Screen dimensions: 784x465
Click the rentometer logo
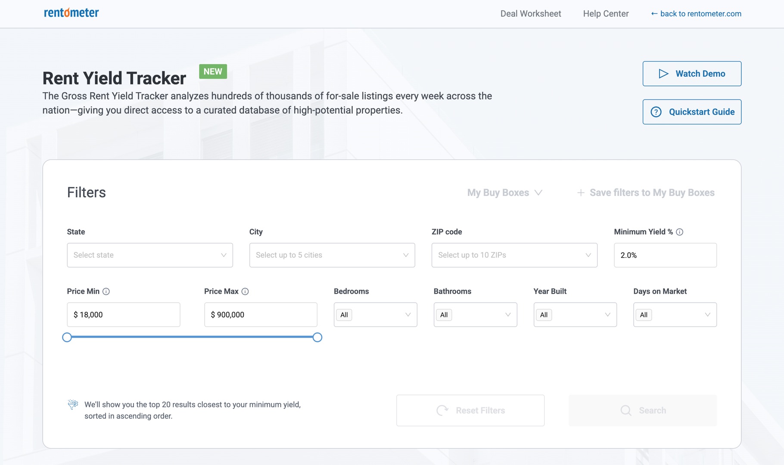tap(72, 13)
